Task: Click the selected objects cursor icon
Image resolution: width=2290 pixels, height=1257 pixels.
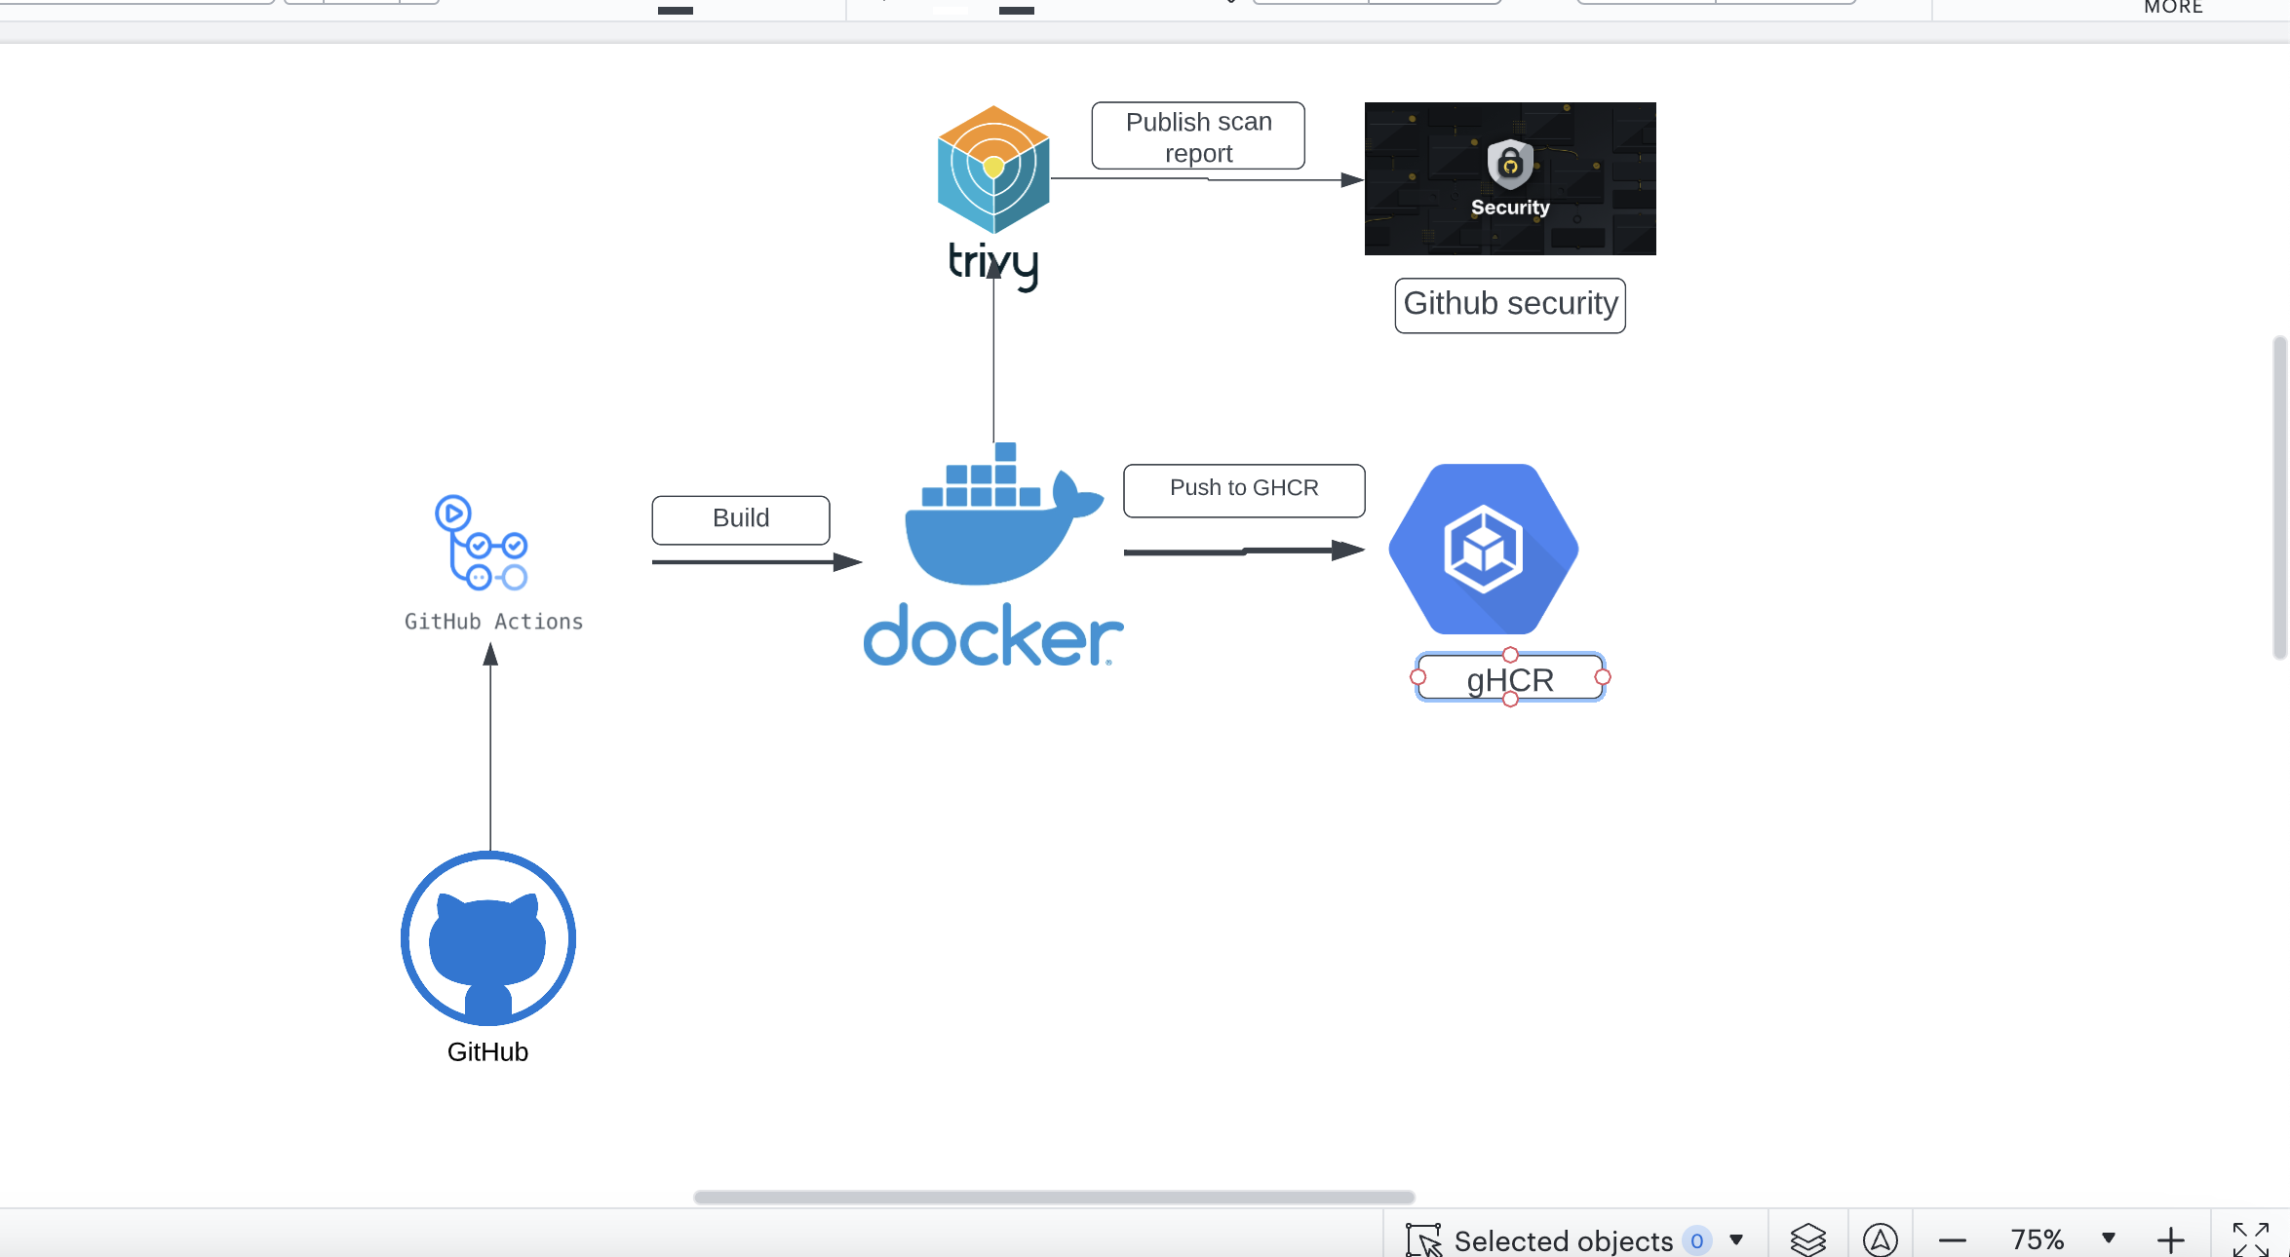Action: tap(1423, 1240)
